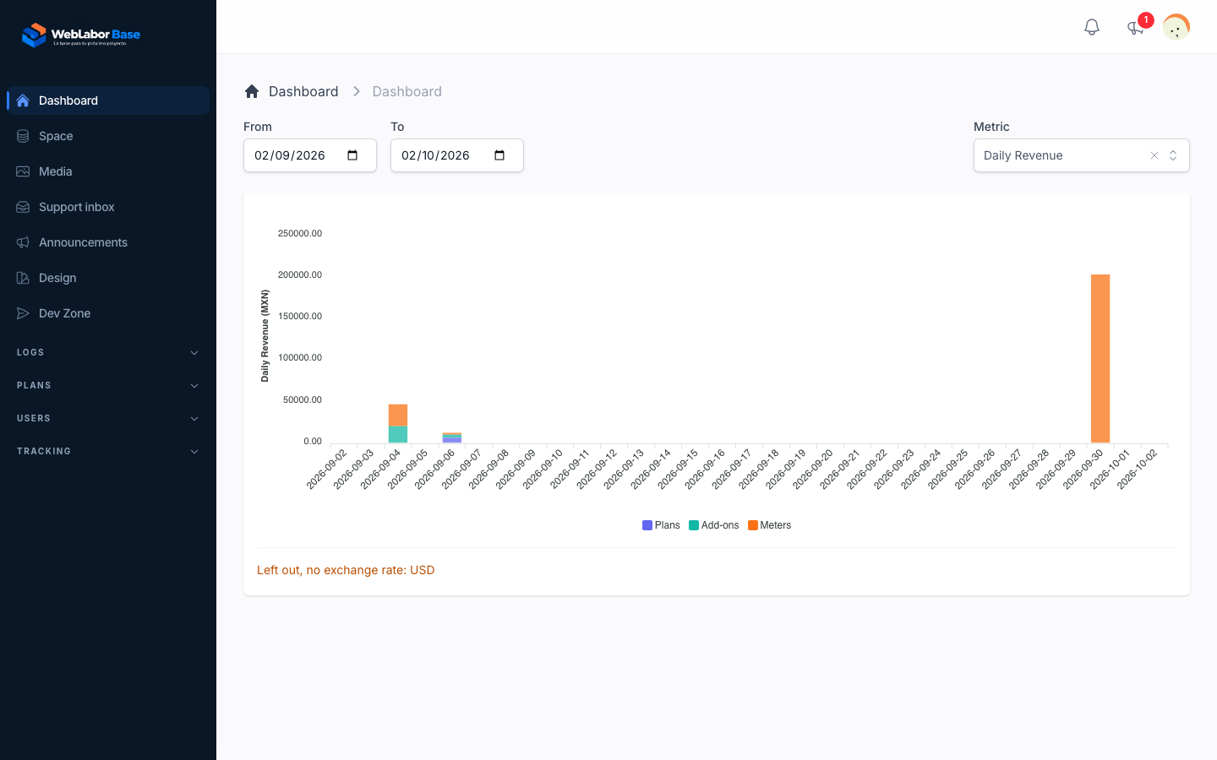Expand the LOGS sidebar section
1217x760 pixels.
[x=108, y=352]
